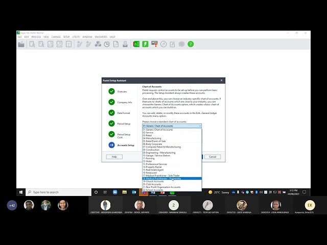Viewport: 327px width, 245px height.
Task: Open File Explorer from the taskbar
Action: (x=125, y=192)
